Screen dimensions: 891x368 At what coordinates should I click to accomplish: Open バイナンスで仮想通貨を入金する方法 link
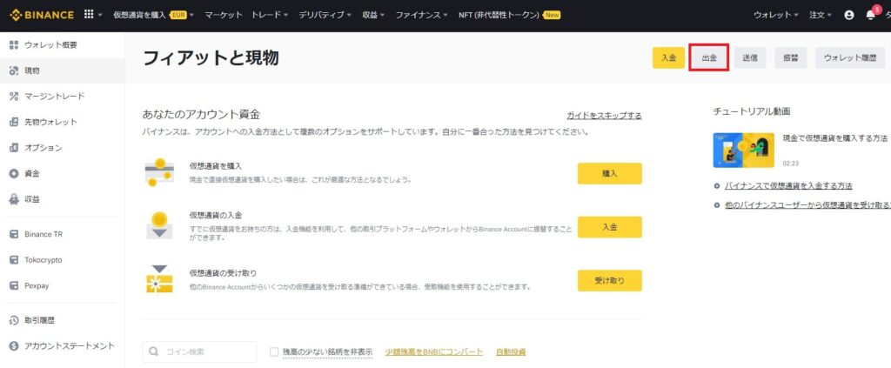[788, 185]
